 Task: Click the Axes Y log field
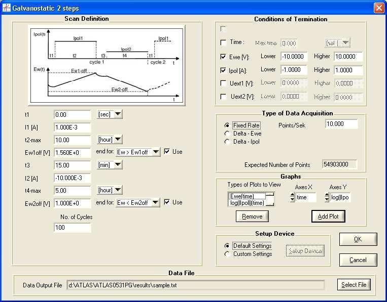click(340, 197)
